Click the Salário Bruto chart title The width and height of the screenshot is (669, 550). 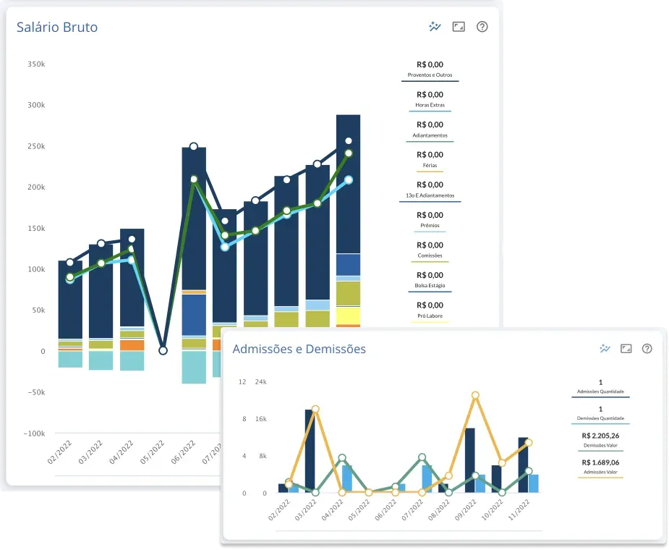(57, 27)
